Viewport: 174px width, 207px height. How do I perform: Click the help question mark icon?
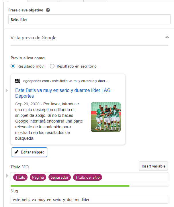tap(48, 10)
